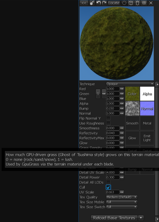Adjust Detail Power with arrow stepper
Screen dimensions: 159x222
click(x=122, y=178)
